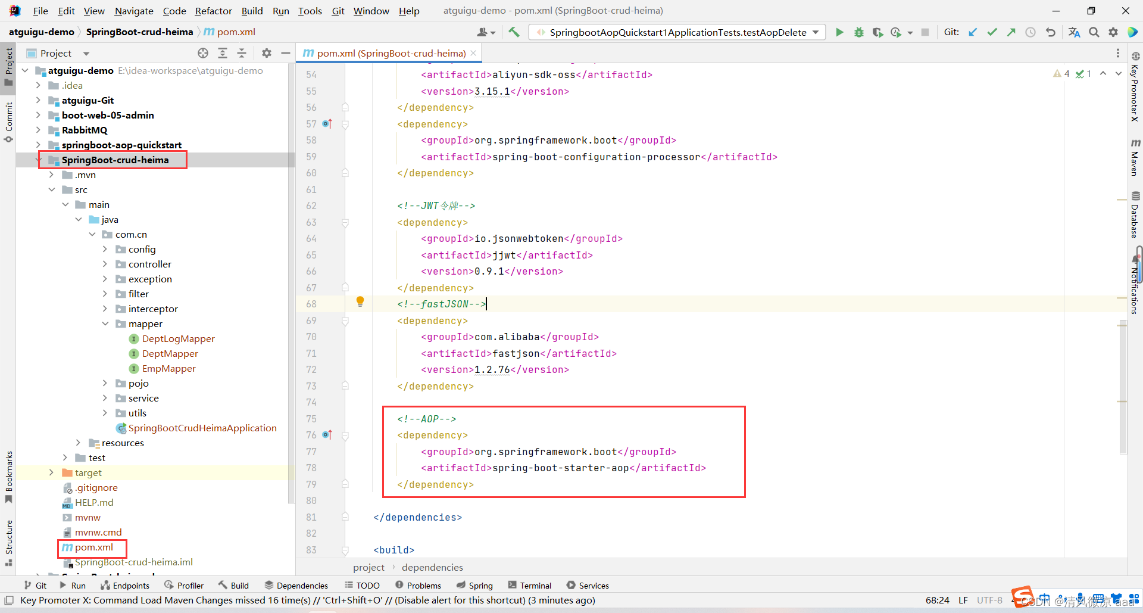Open Project panel options gear
Viewport: 1143px width, 613px height.
pyautogui.click(x=267, y=53)
